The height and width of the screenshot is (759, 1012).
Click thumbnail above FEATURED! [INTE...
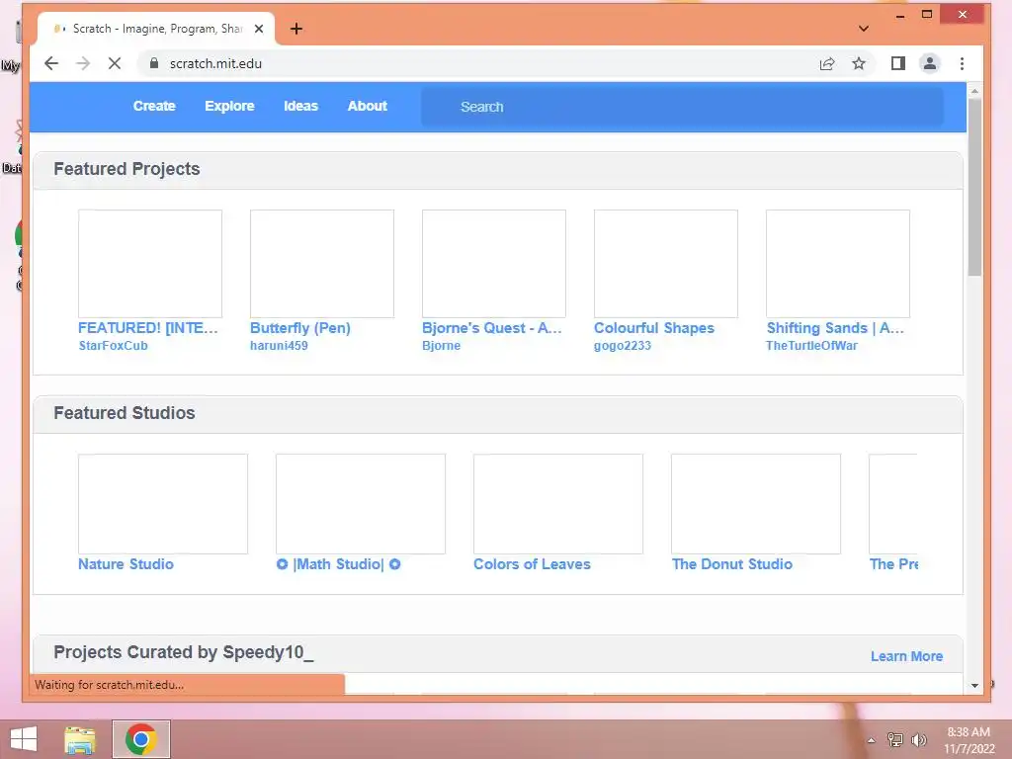point(150,263)
